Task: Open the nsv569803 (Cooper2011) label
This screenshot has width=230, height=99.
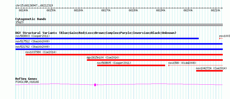Action: [x=33, y=36]
